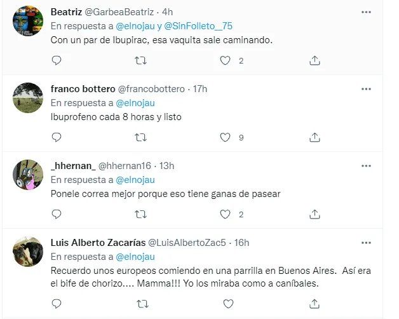This screenshot has width=399, height=319.
Task: Open more options on Luis Alberto Zacarías's tweet
Action: [x=366, y=243]
